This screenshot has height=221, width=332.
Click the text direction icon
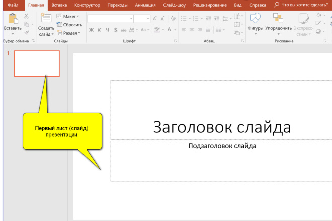coord(237,16)
